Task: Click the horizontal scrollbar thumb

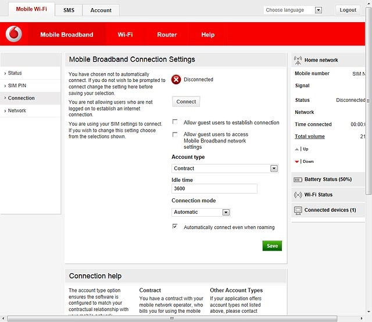Action: (172, 319)
